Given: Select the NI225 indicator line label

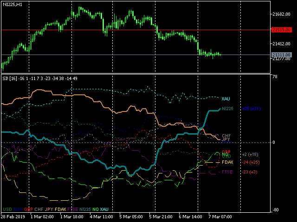Looking at the screenshot, I should [227, 109].
